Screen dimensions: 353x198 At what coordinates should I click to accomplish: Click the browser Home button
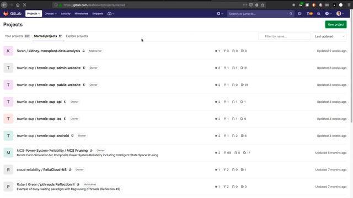tap(18, 5)
